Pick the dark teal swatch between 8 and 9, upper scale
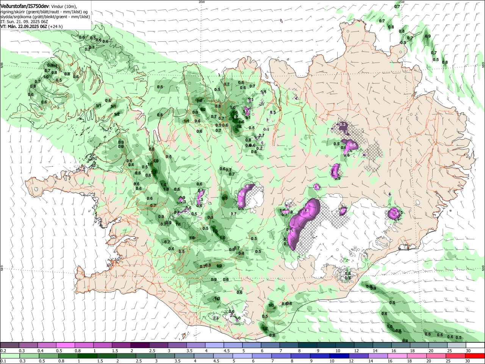 pyautogui.click(x=308, y=345)
